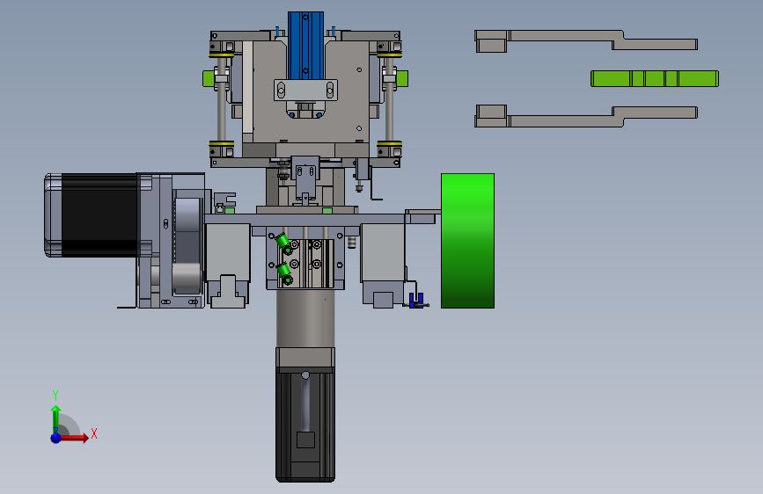Select the green Y axis arrow of the triad
This screenshot has height=494, width=763.
(56, 418)
